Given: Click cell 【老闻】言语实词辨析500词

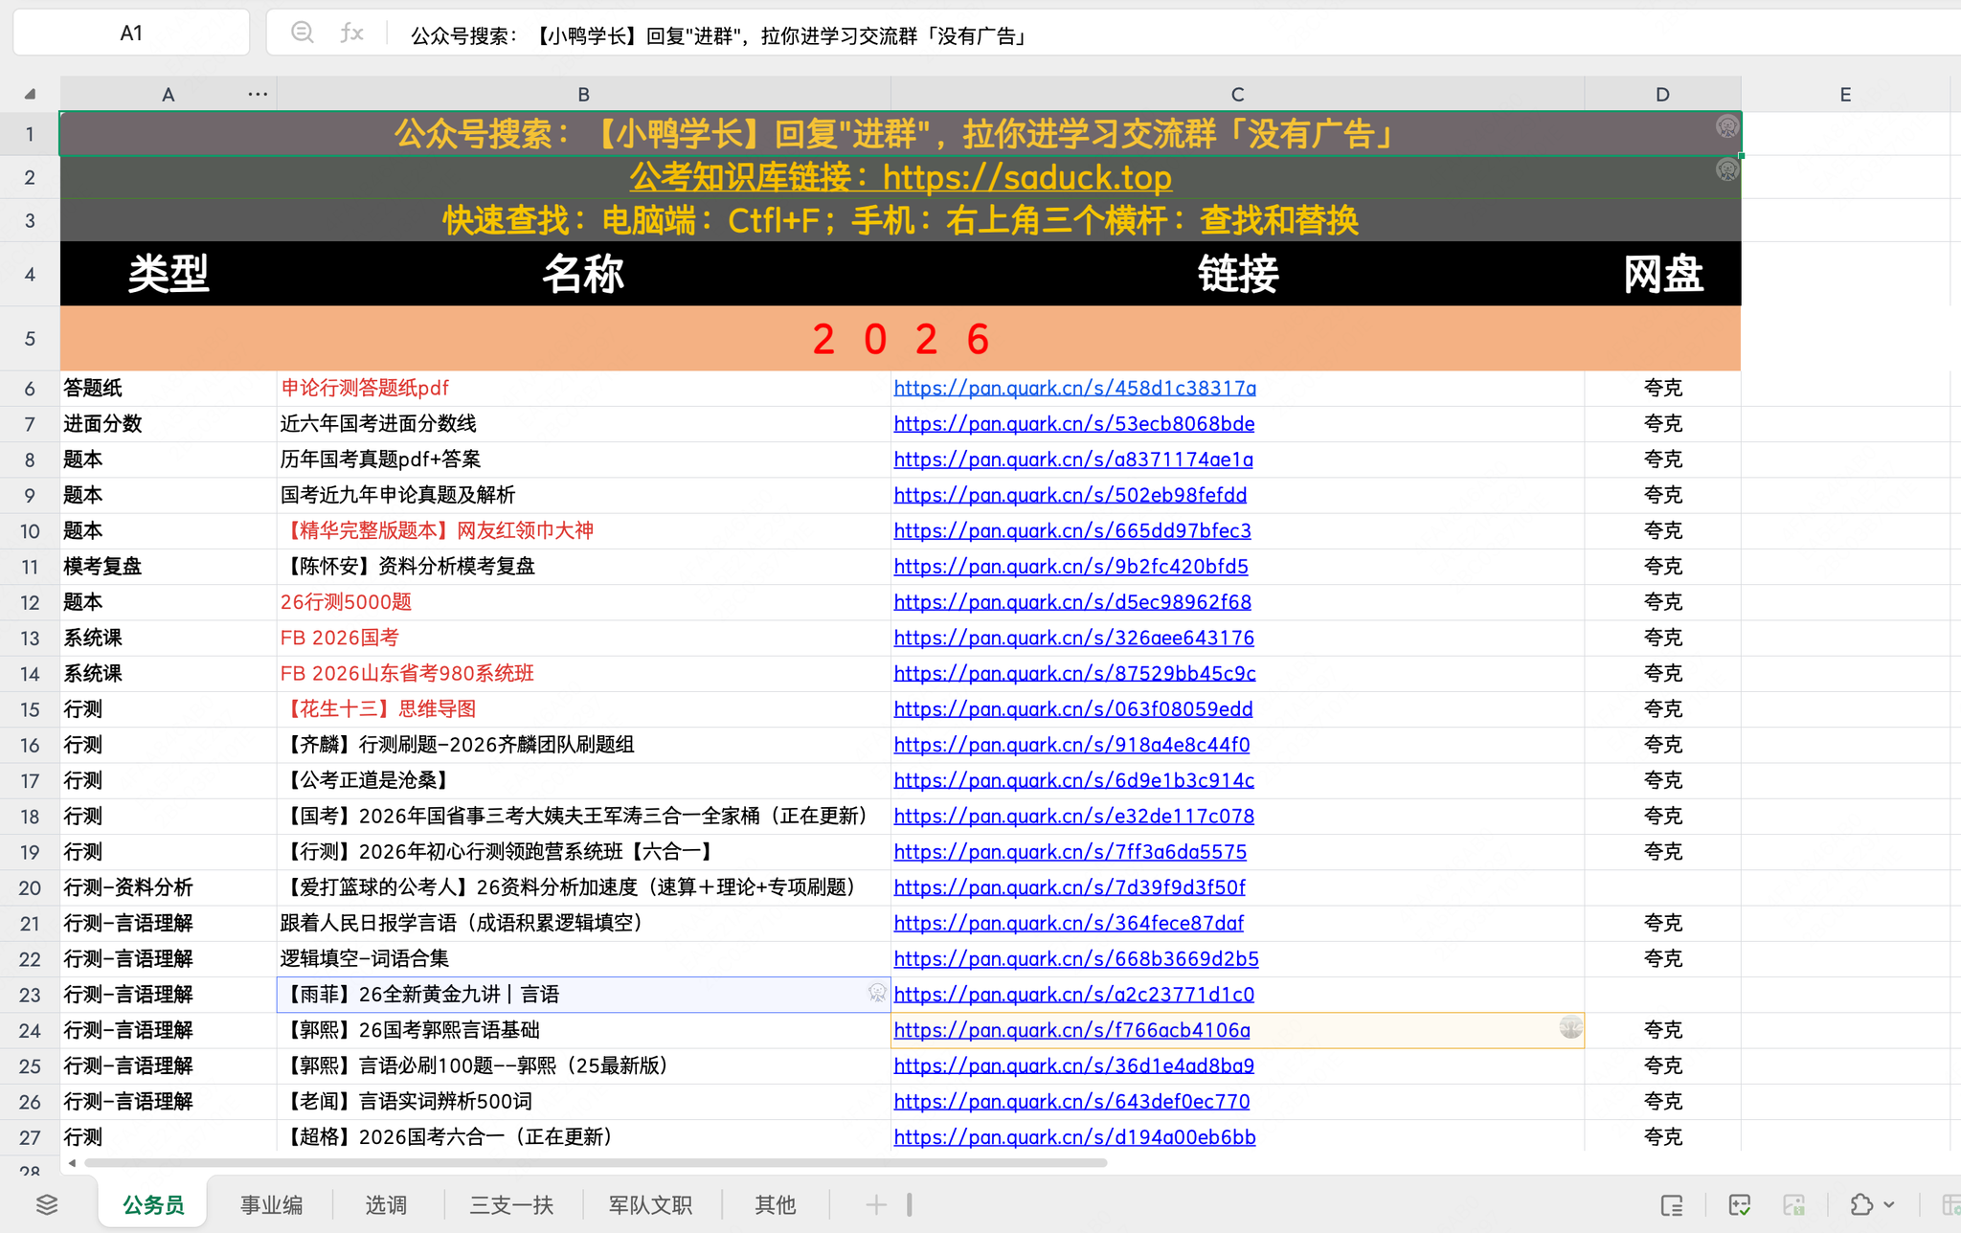Looking at the screenshot, I should [x=583, y=1101].
